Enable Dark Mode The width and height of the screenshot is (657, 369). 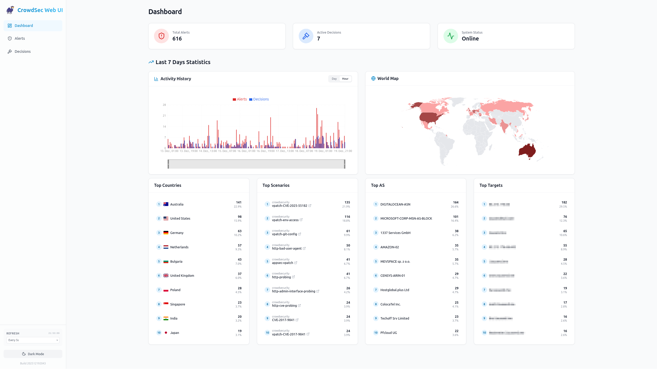(33, 354)
